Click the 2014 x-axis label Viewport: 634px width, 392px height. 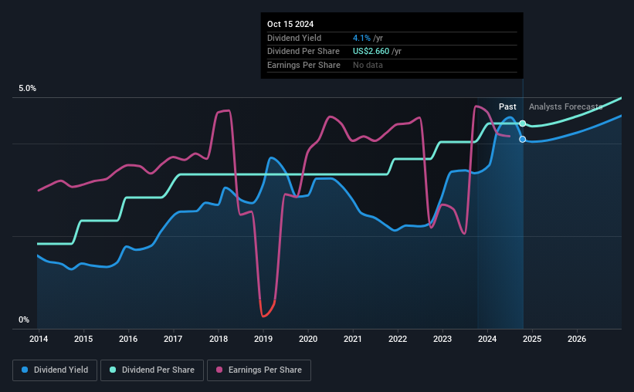tap(39, 339)
